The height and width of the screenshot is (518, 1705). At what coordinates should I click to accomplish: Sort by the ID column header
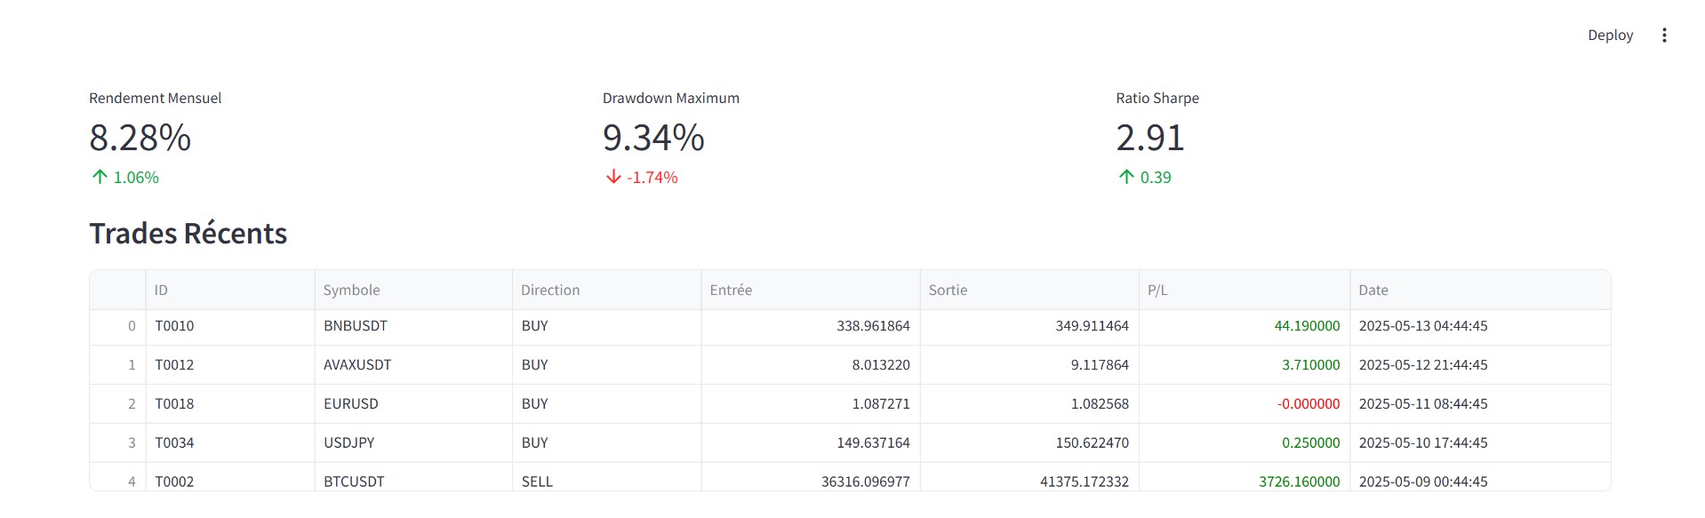click(x=230, y=290)
